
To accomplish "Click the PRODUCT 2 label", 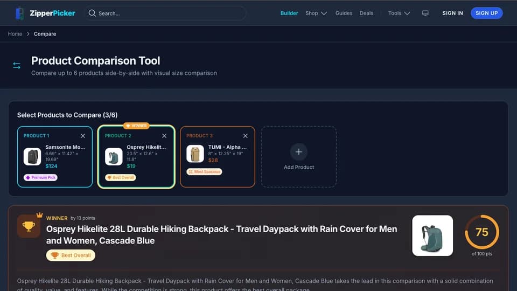I will (x=118, y=136).
